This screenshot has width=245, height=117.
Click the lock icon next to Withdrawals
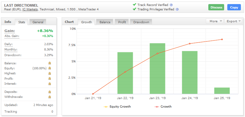pos(50,97)
